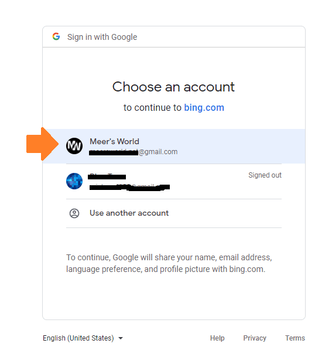
Task: Open the Terms link
Action: [295, 338]
